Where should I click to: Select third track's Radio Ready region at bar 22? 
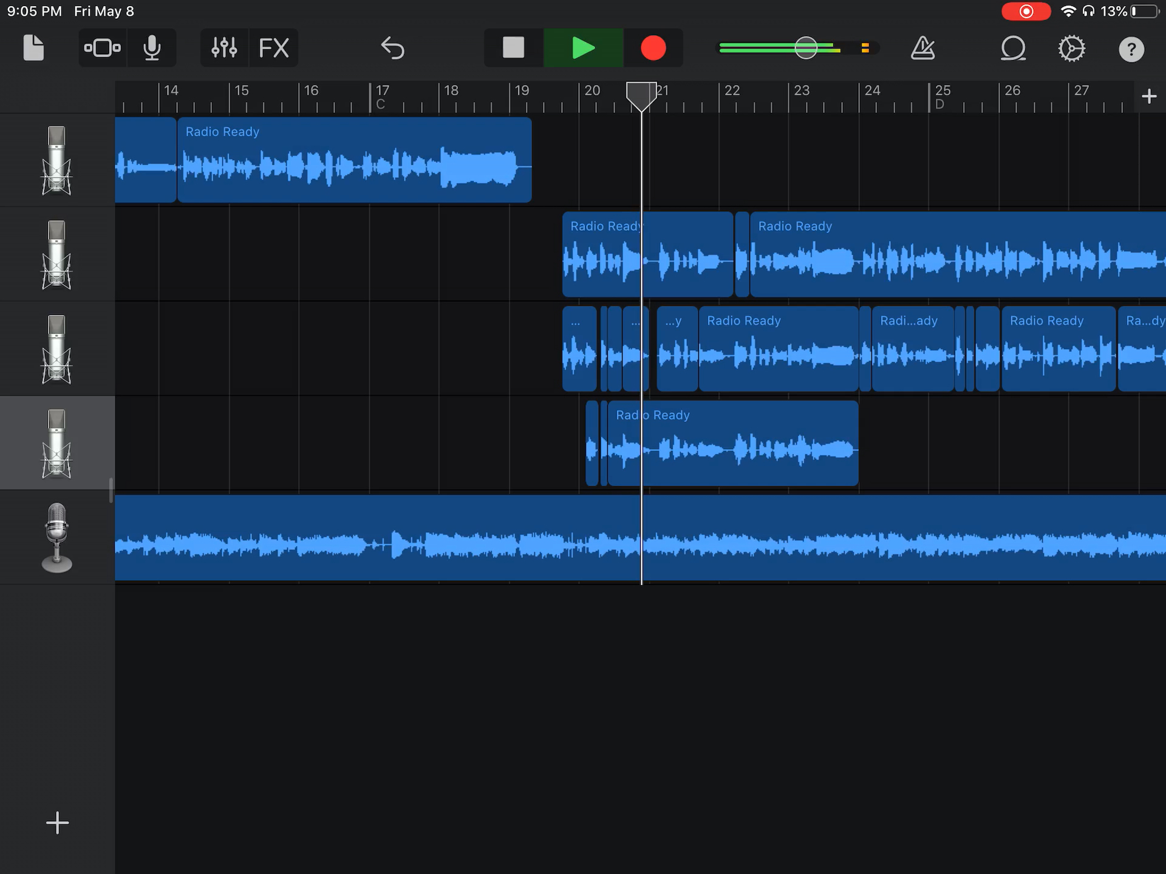coord(779,349)
